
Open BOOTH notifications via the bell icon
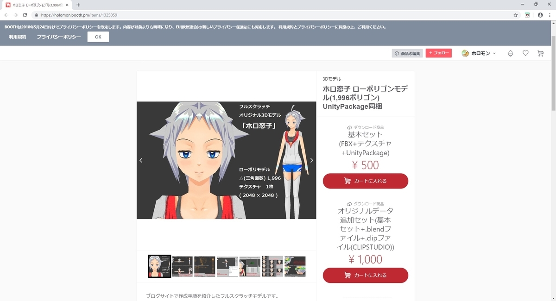pyautogui.click(x=510, y=53)
